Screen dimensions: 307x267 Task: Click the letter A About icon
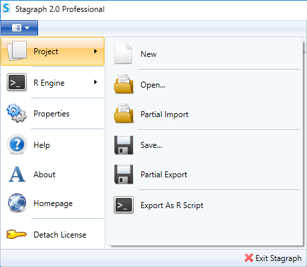pos(17,174)
